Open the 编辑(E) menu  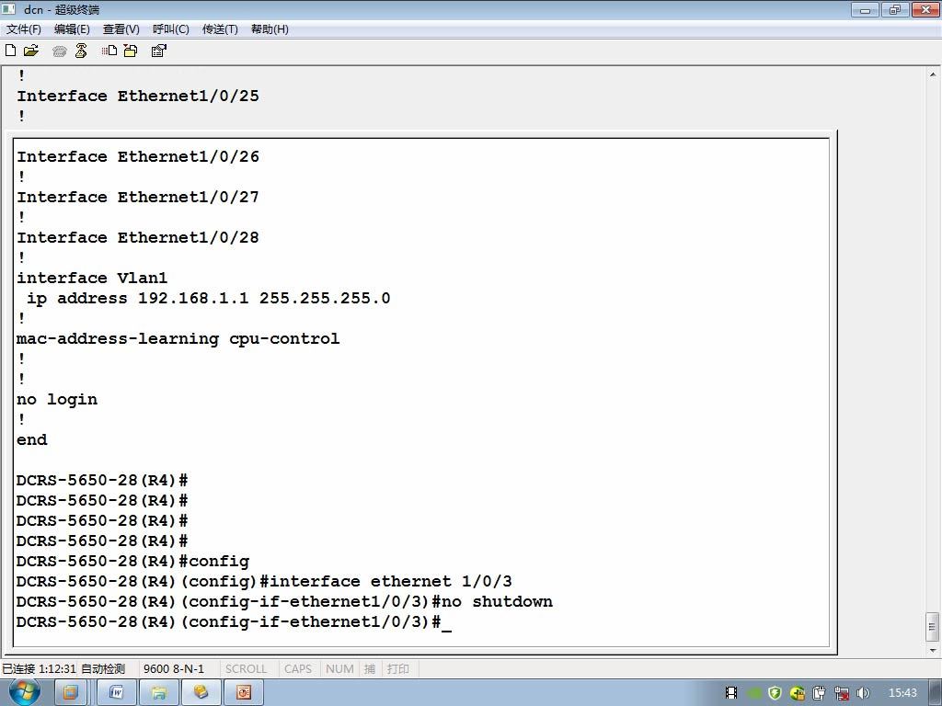72,29
